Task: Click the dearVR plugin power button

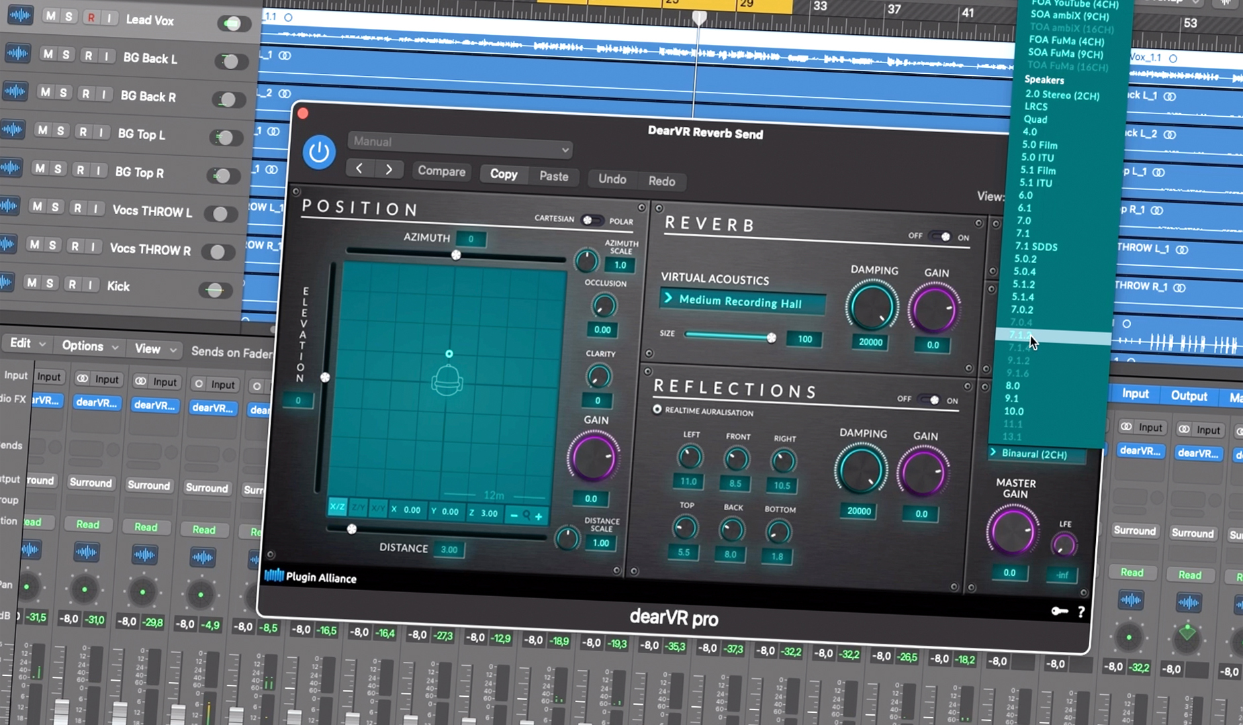Action: [x=319, y=152]
